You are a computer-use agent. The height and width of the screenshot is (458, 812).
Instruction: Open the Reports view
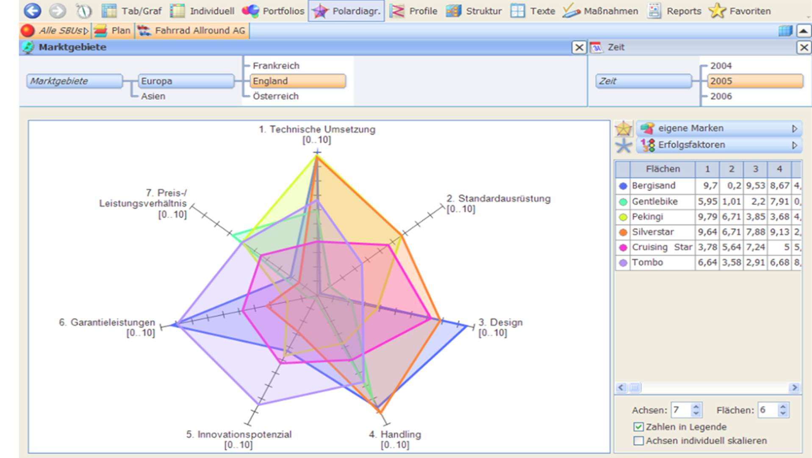[x=674, y=11]
